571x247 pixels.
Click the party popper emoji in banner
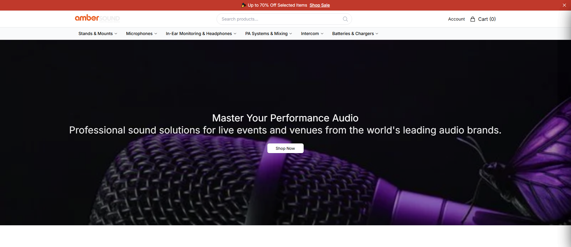[243, 5]
